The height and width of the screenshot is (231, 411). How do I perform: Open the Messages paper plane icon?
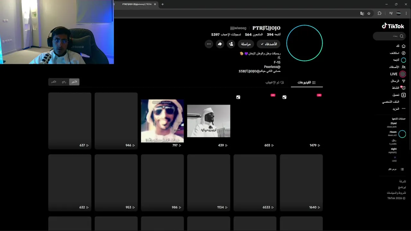click(404, 81)
